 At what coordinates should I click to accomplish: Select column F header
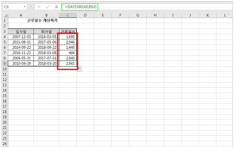click(x=120, y=15)
